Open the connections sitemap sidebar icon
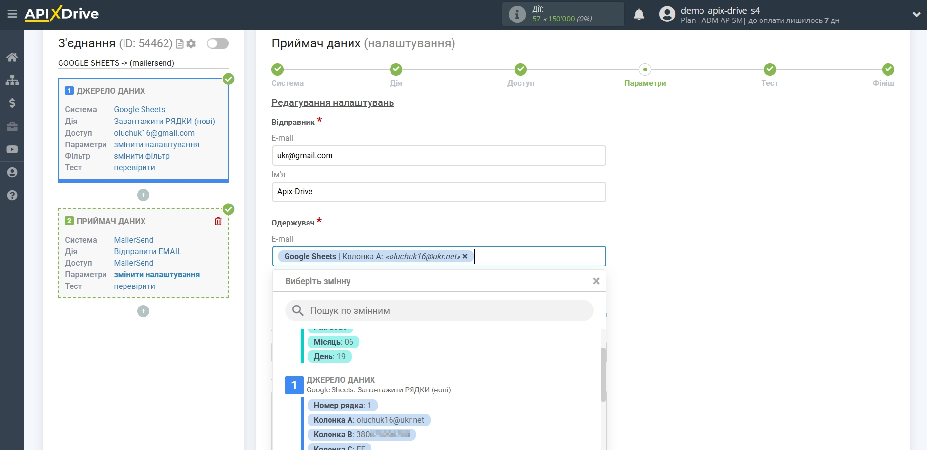927x450 pixels. tap(12, 80)
